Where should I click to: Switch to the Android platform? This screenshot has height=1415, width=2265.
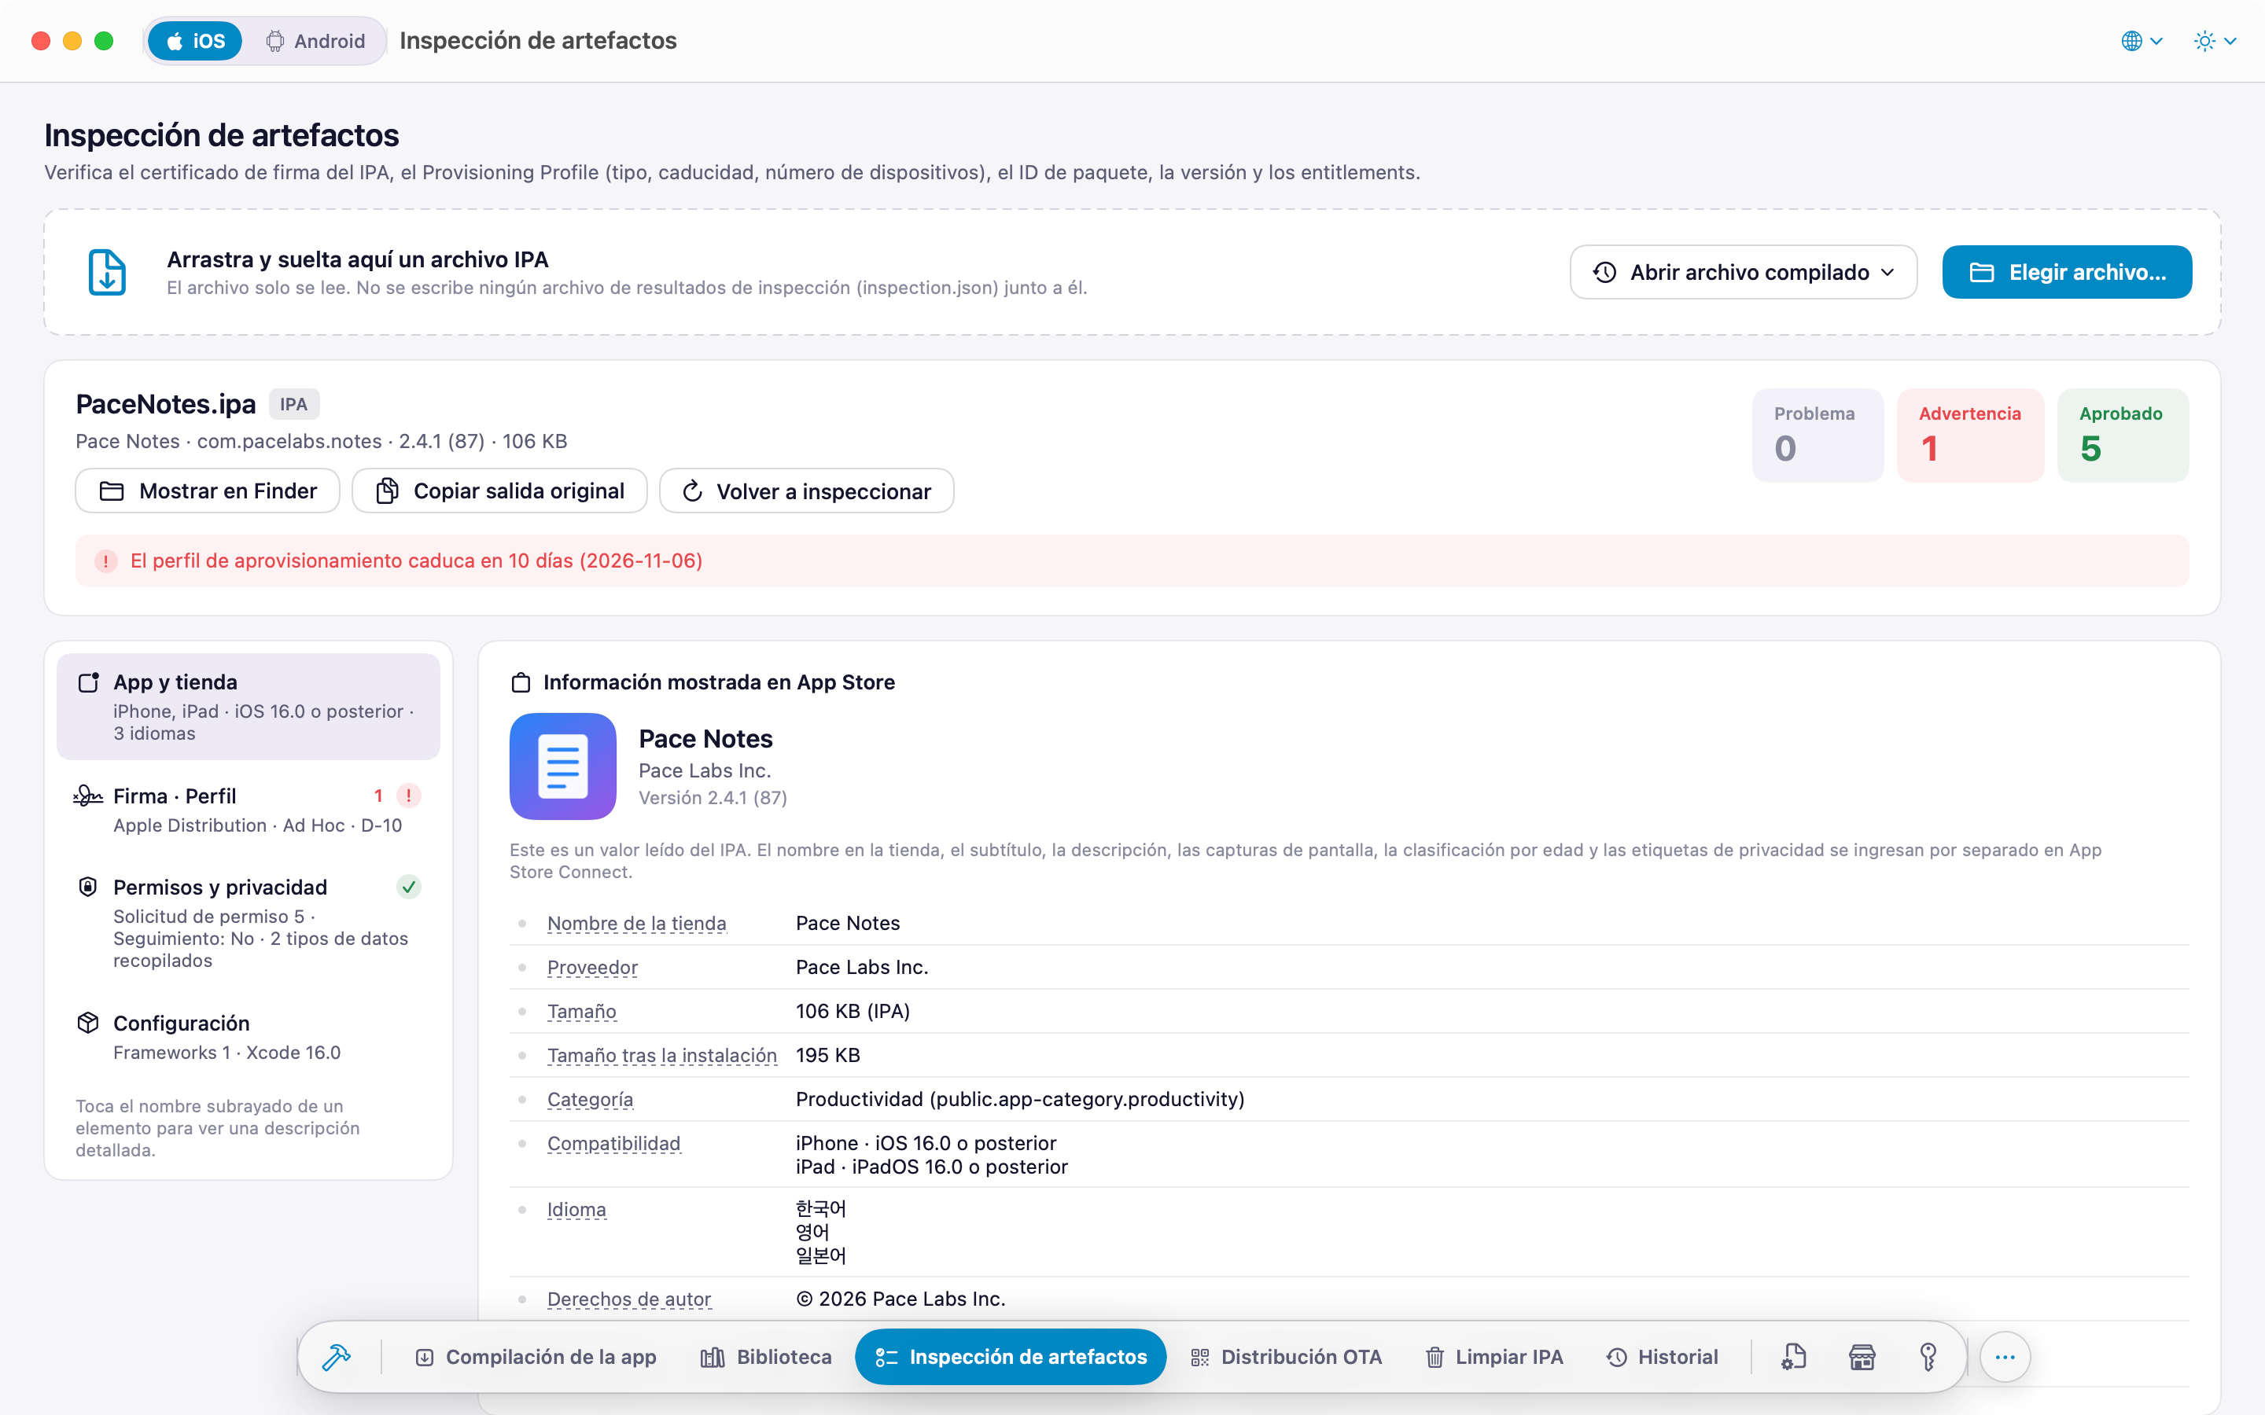coord(315,41)
